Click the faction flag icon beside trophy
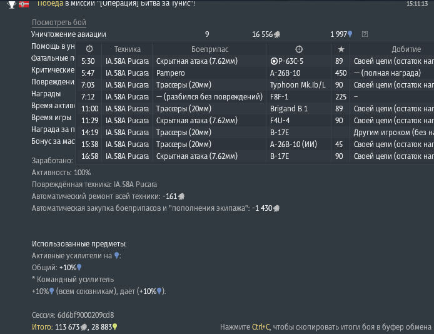This screenshot has width=434, height=334. pyautogui.click(x=24, y=4)
